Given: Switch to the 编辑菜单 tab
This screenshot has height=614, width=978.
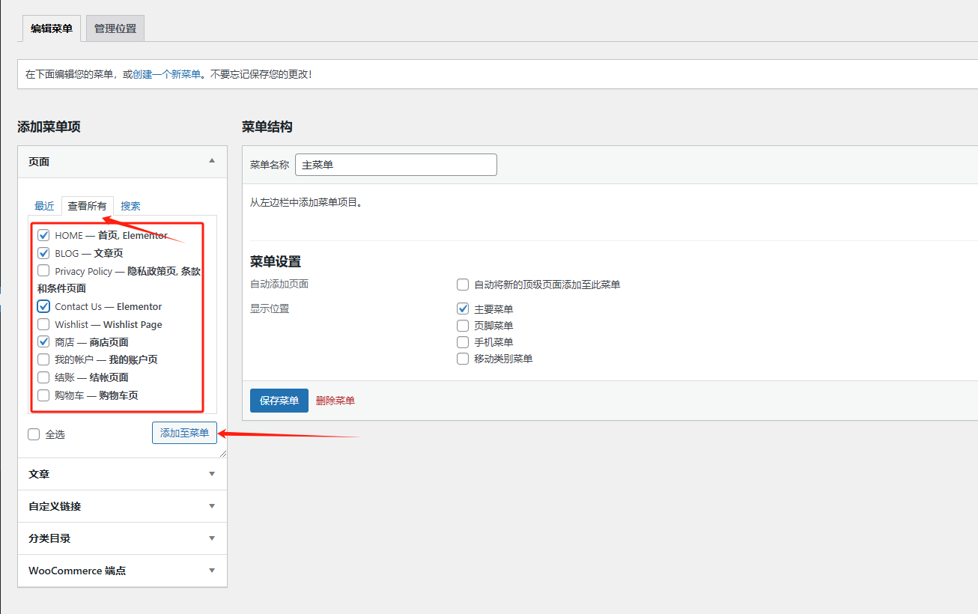Looking at the screenshot, I should click(x=51, y=28).
